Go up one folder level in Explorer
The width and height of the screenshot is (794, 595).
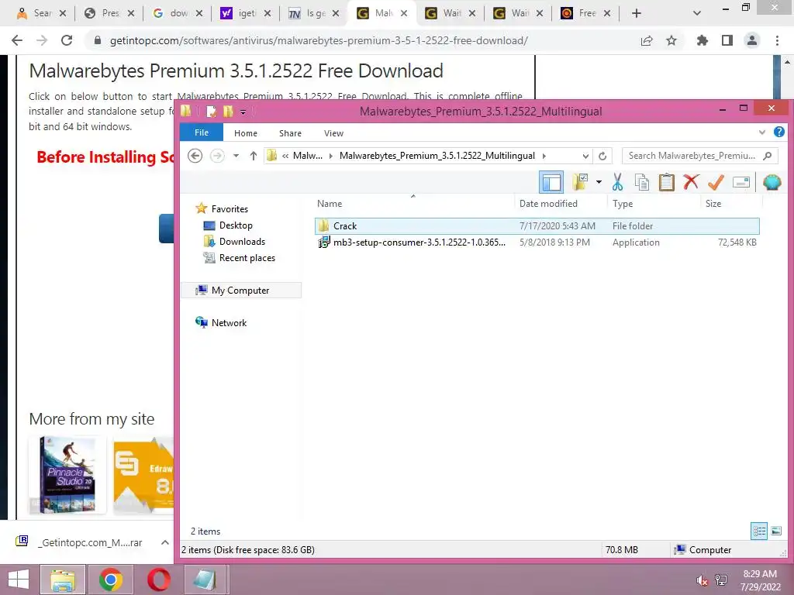254,156
